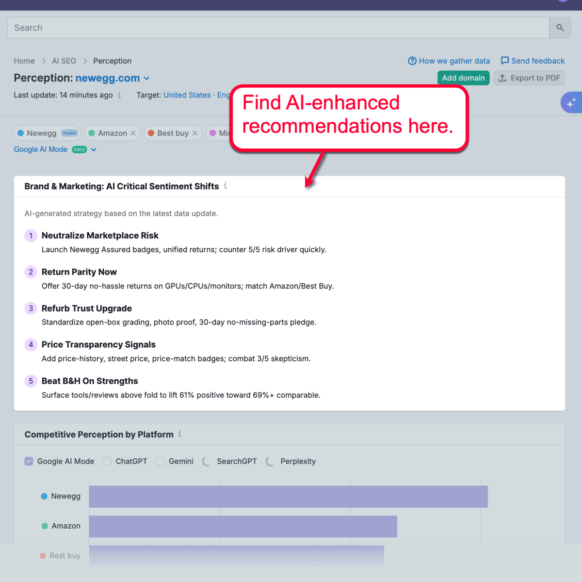Enable the ChatGPT platform checkbox
This screenshot has width=582, height=582.
coord(107,461)
